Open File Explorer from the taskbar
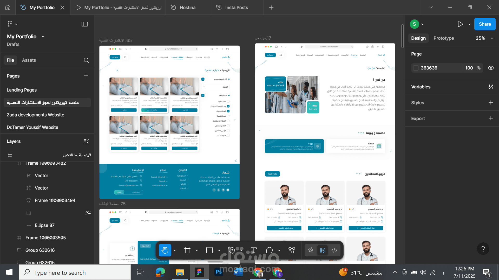 click(x=180, y=272)
